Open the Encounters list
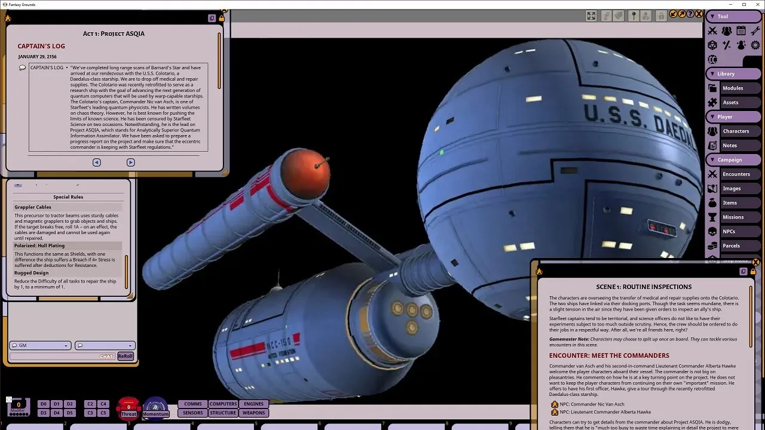This screenshot has width=765, height=430. pyautogui.click(x=740, y=174)
